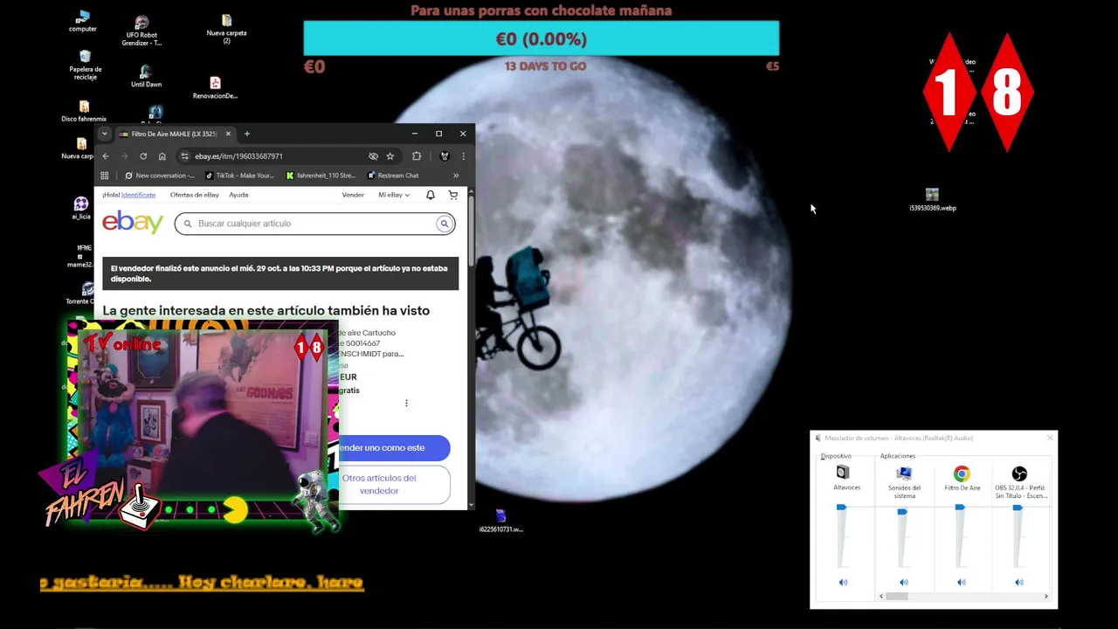Open the New conversation bookmark

159,176
